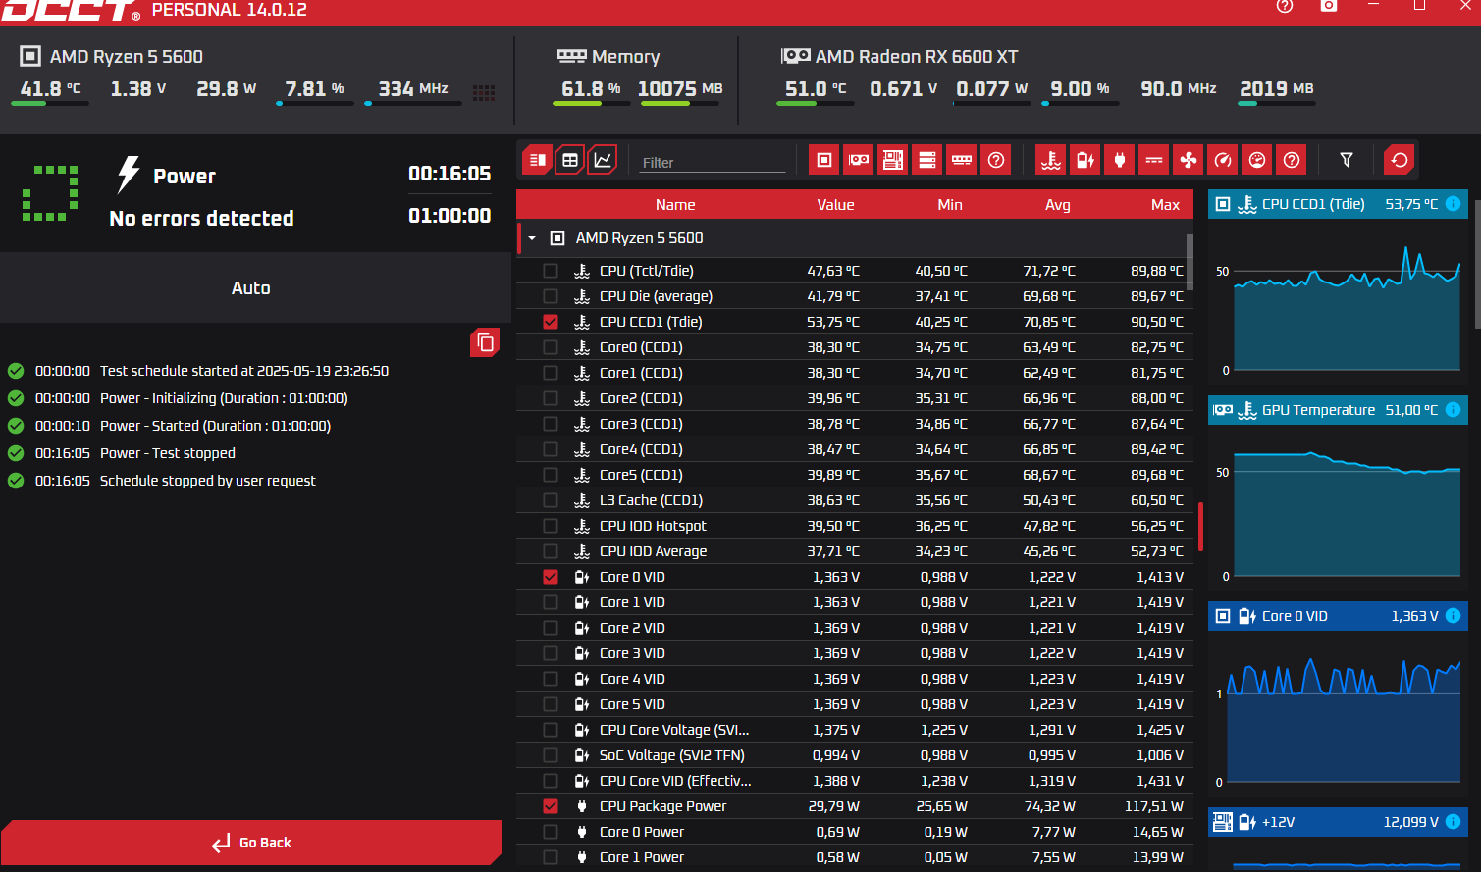This screenshot has height=872, width=1481.
Task: Check the CPU IDD Hotspot checkbox
Action: coord(551,526)
